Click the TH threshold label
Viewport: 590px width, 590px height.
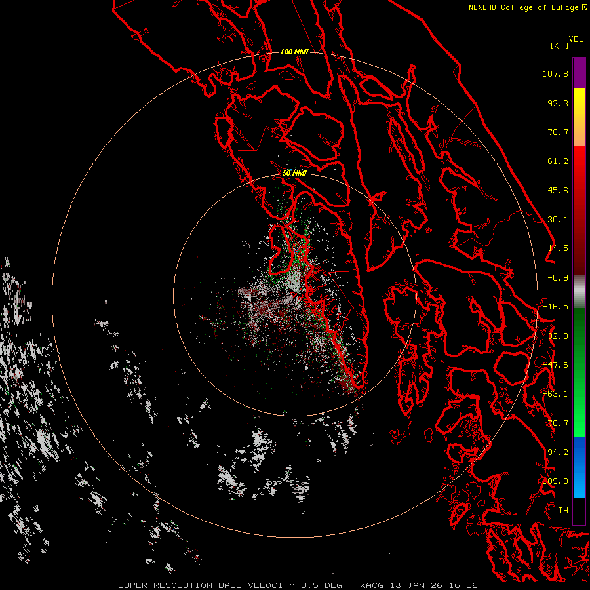point(563,511)
